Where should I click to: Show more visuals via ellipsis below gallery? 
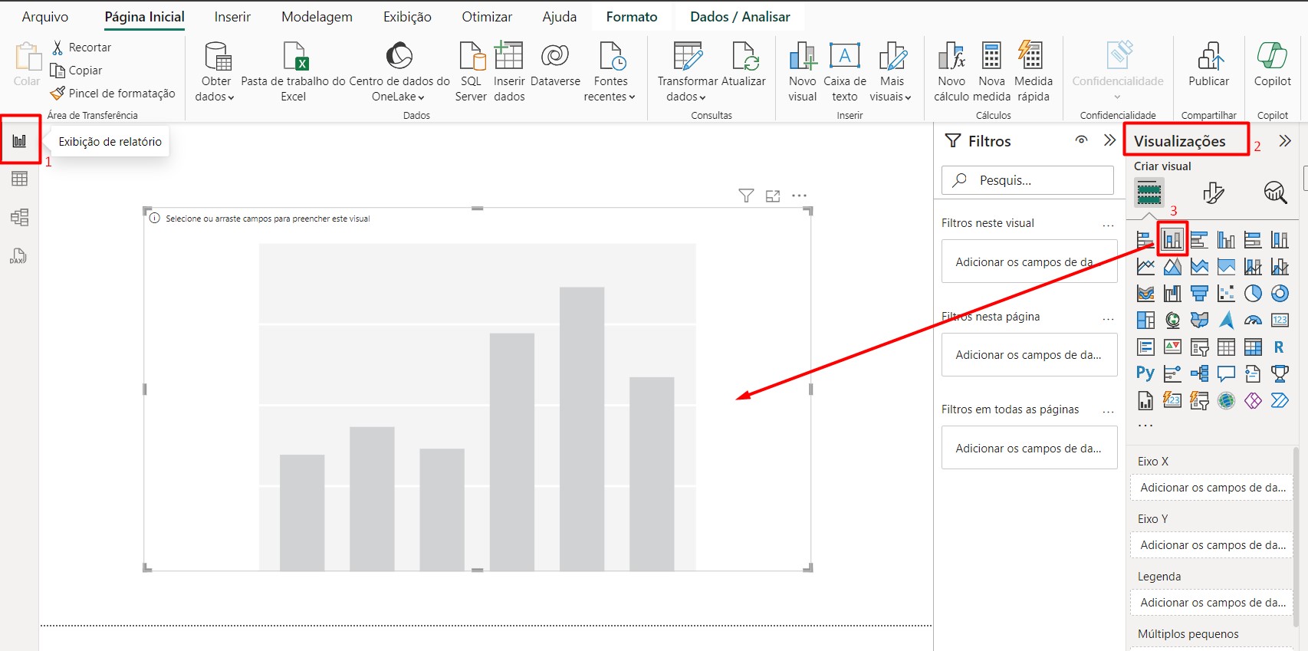tap(1145, 425)
